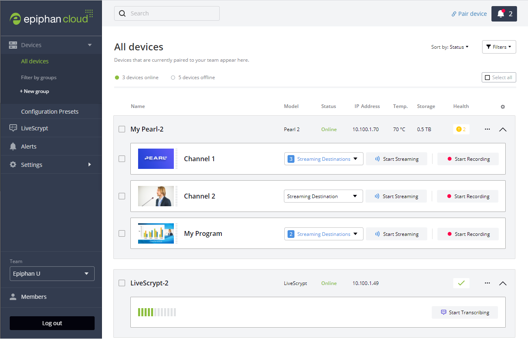Collapse the Devices sidebar section arrow
This screenshot has height=339, width=528.
[x=90, y=45]
